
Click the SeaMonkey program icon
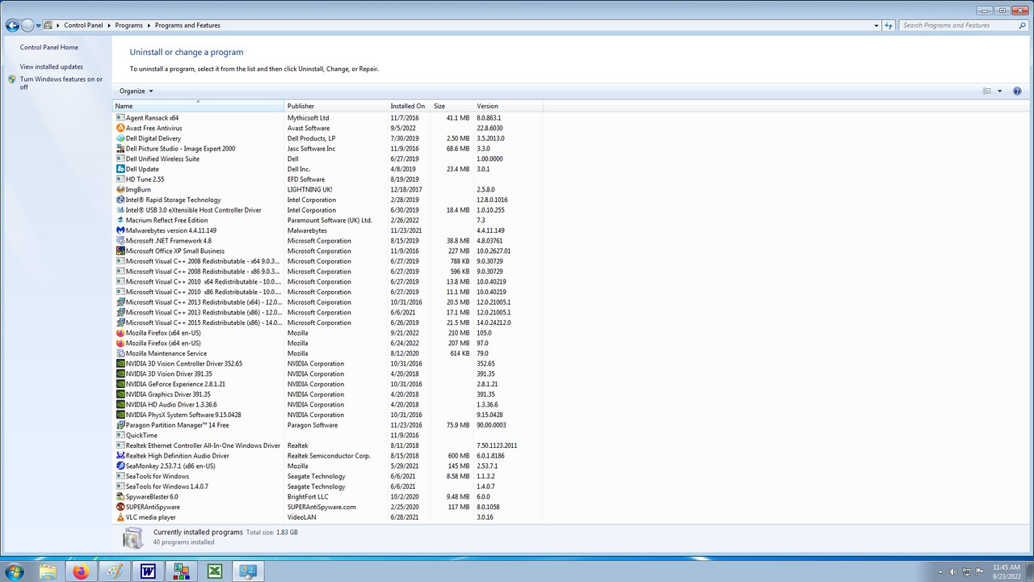pyautogui.click(x=120, y=466)
